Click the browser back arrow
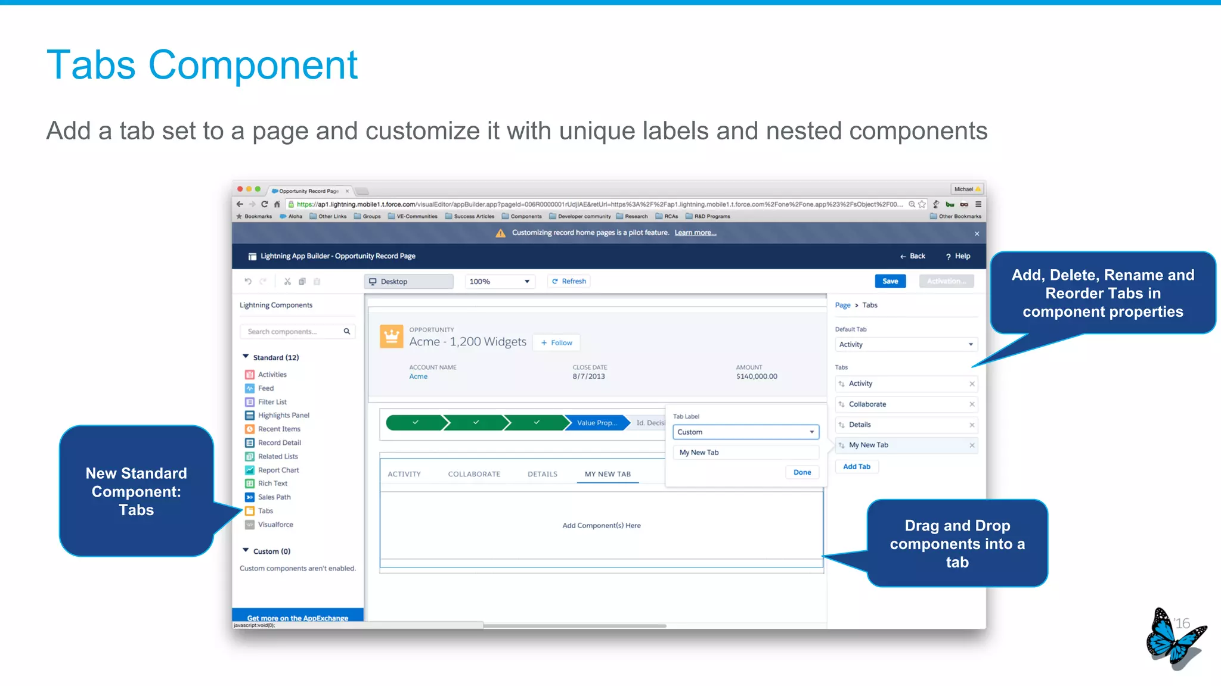Viewport: 1221px width, 686px height. point(240,204)
